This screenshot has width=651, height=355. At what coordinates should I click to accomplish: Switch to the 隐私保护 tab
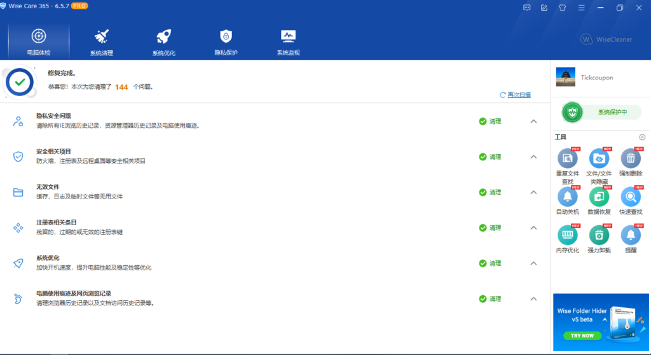(226, 42)
